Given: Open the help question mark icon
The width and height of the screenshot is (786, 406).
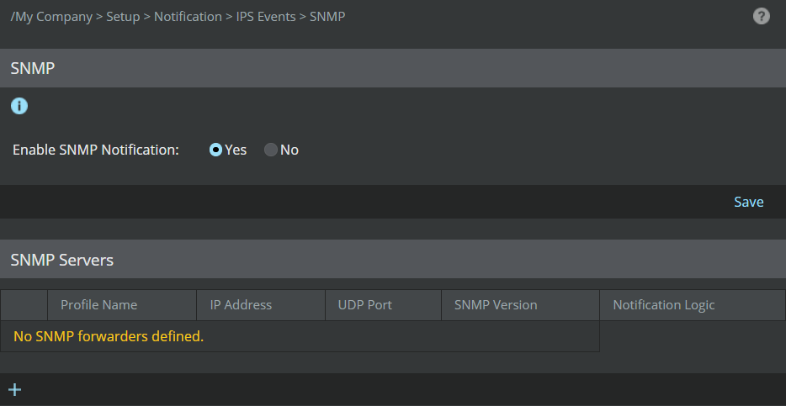Looking at the screenshot, I should pyautogui.click(x=761, y=17).
